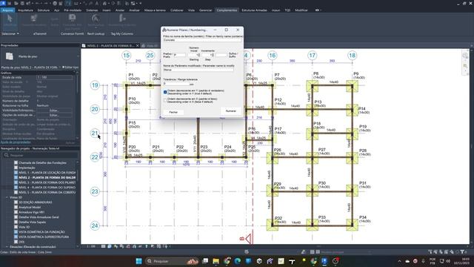Switch to the NÍVEL 2 planta view tab
This screenshot has height=267, width=474.
click(x=110, y=46)
